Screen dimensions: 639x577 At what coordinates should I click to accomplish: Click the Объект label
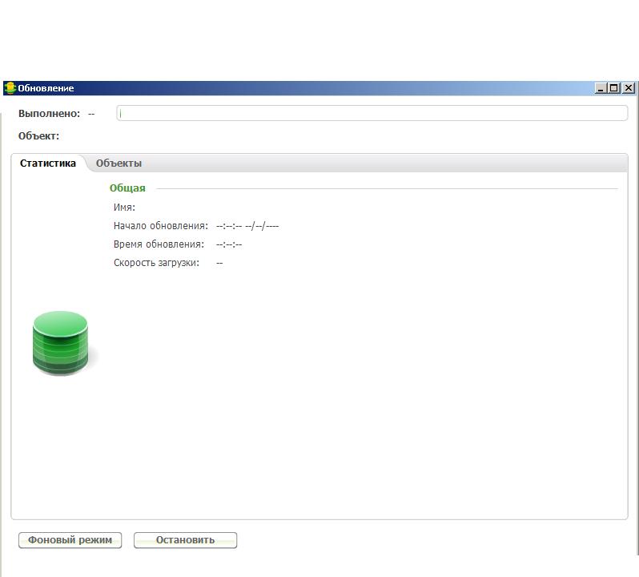[38, 136]
